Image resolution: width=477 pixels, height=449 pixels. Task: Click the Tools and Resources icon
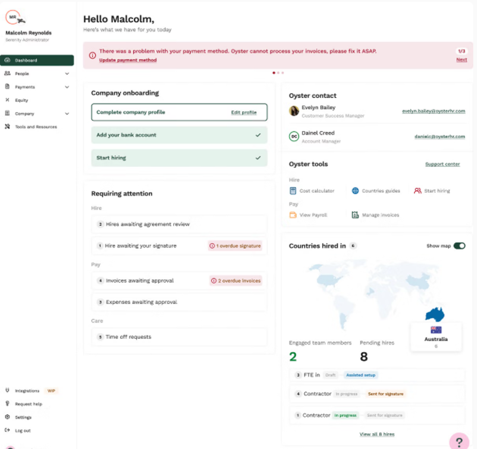[7, 126]
